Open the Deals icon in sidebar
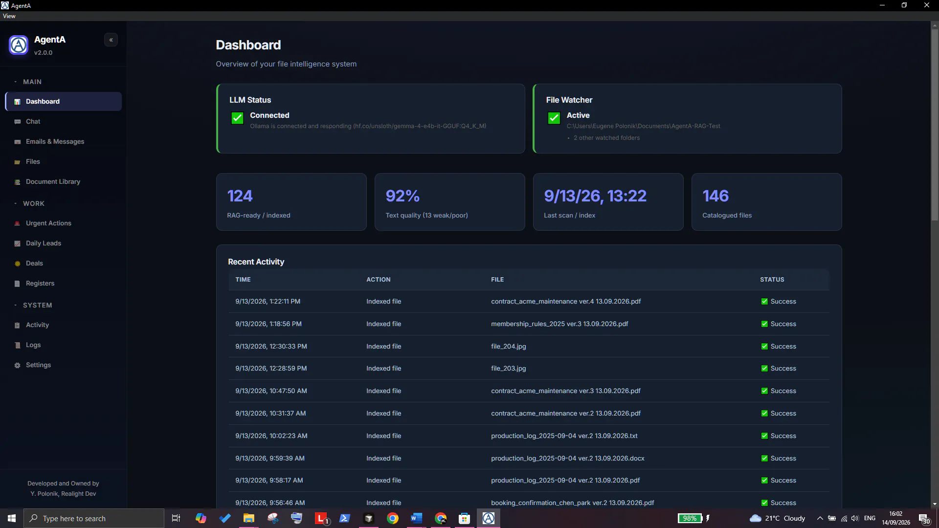This screenshot has width=939, height=528. coord(18,264)
